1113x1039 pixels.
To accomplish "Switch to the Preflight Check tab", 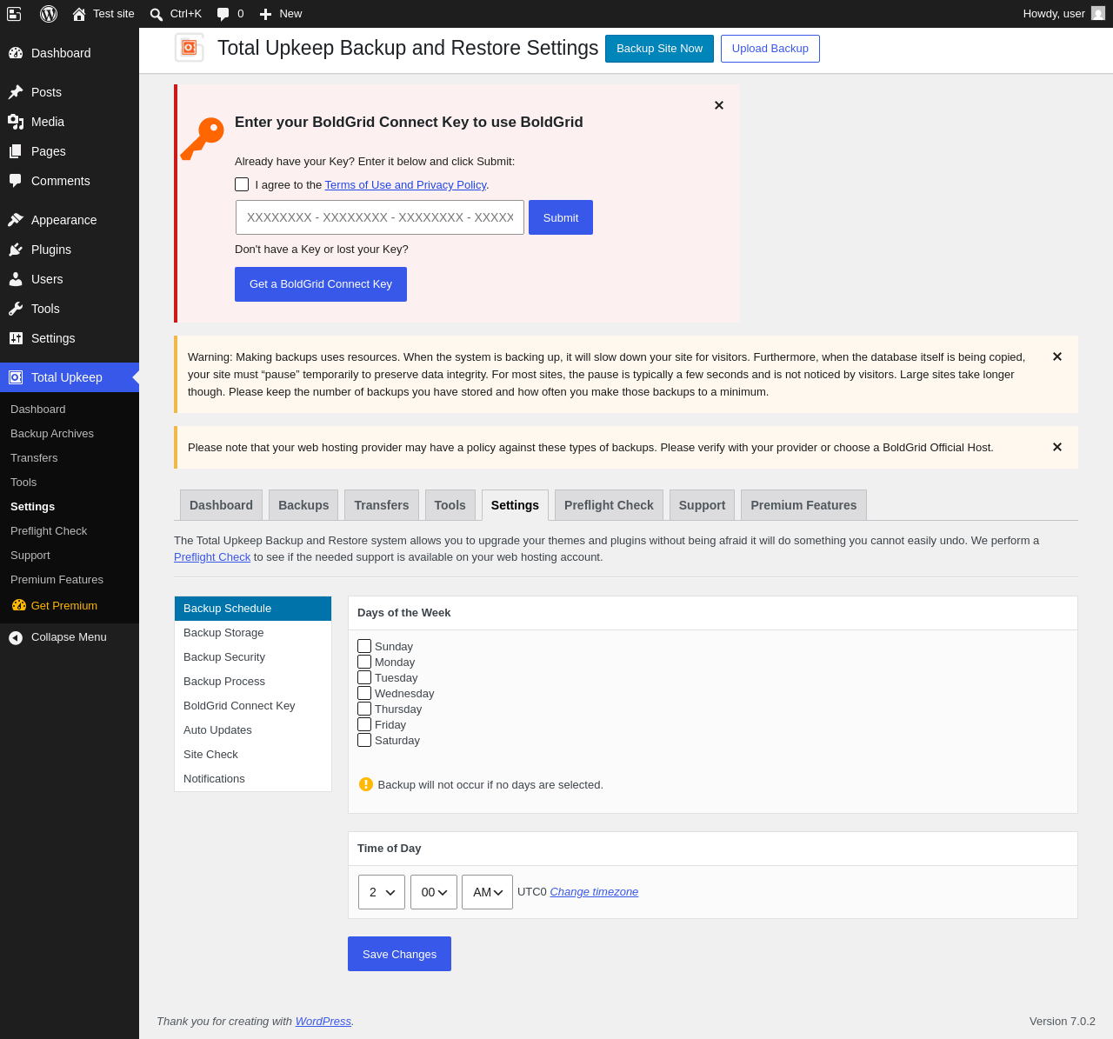I will (x=609, y=505).
